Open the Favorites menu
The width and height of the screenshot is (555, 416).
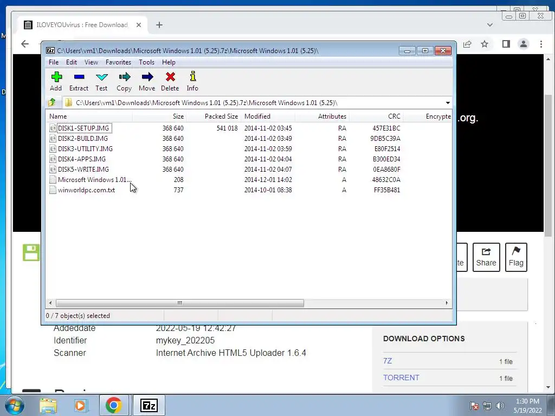click(x=118, y=62)
